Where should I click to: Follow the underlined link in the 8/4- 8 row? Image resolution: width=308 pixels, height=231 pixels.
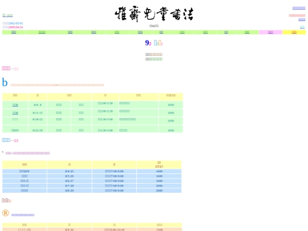click(15, 105)
